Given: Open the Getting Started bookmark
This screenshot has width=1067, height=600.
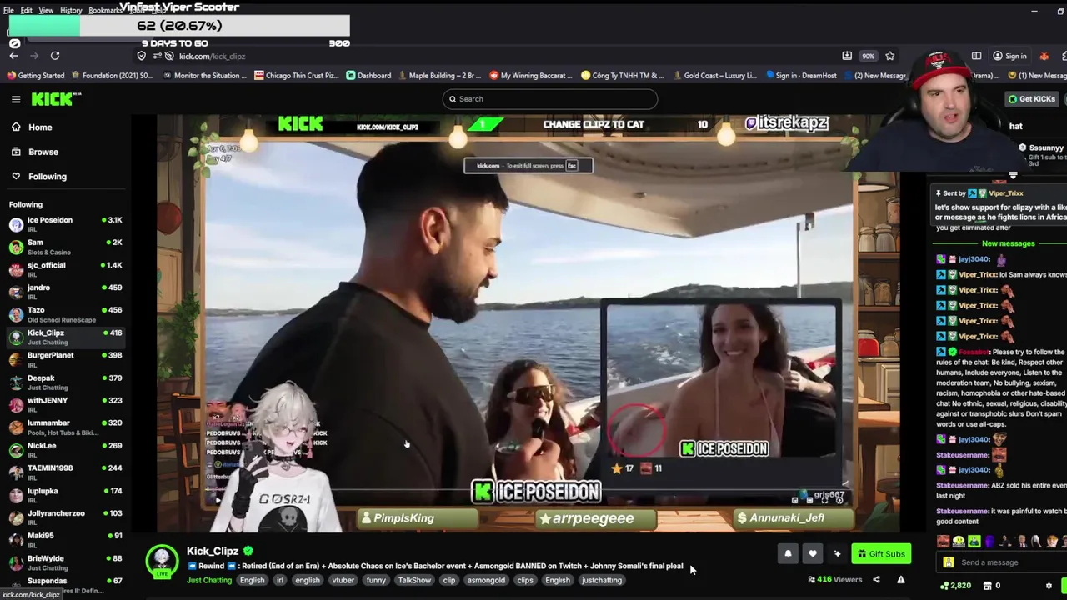Looking at the screenshot, I should coord(35,76).
